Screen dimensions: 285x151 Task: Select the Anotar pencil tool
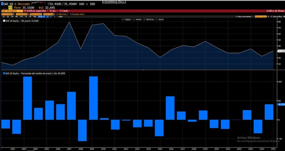[134, 19]
